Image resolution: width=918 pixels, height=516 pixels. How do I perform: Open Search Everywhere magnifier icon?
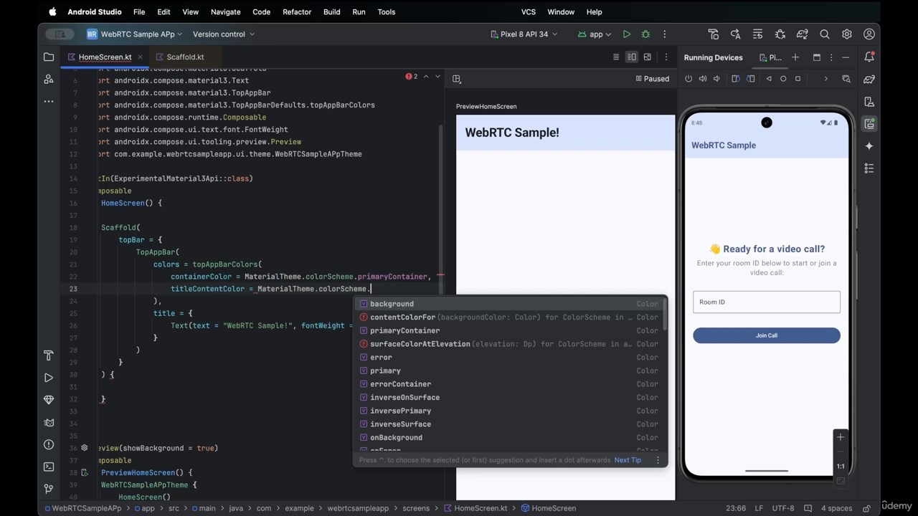click(x=825, y=34)
